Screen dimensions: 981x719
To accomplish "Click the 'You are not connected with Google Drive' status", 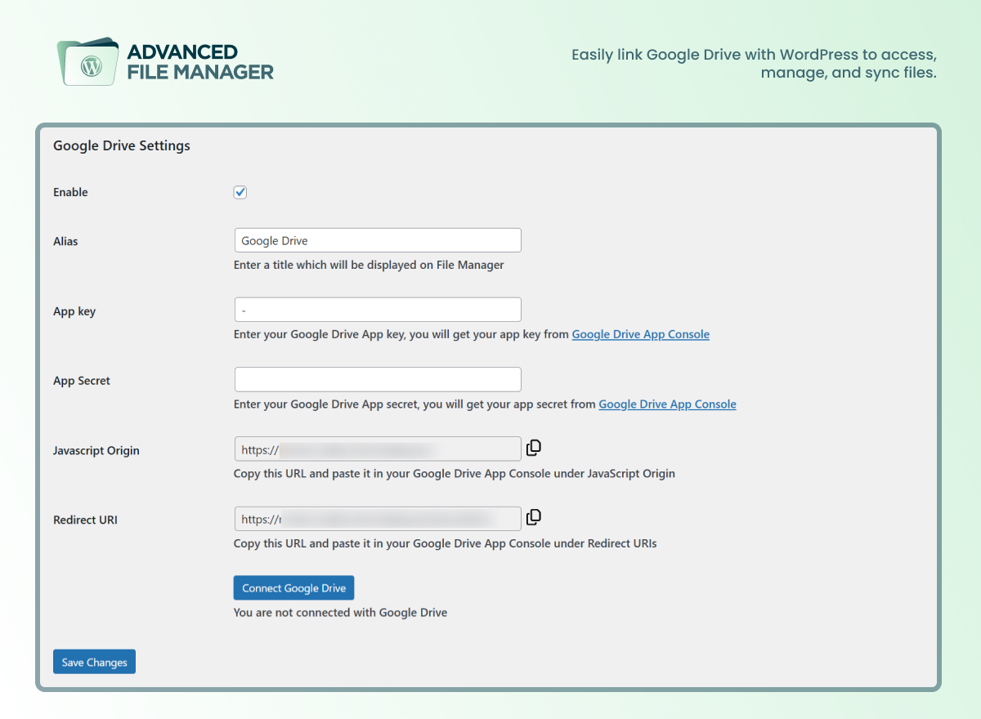I will pyautogui.click(x=340, y=612).
